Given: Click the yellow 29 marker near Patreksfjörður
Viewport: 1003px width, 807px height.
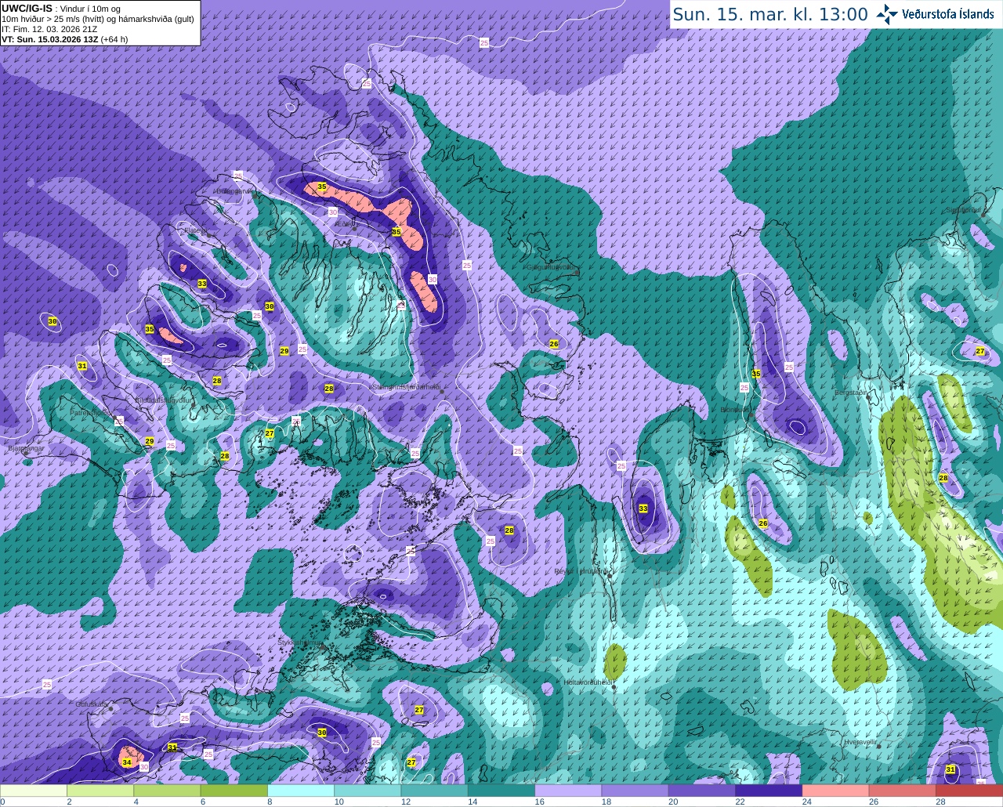Looking at the screenshot, I should click(x=149, y=442).
